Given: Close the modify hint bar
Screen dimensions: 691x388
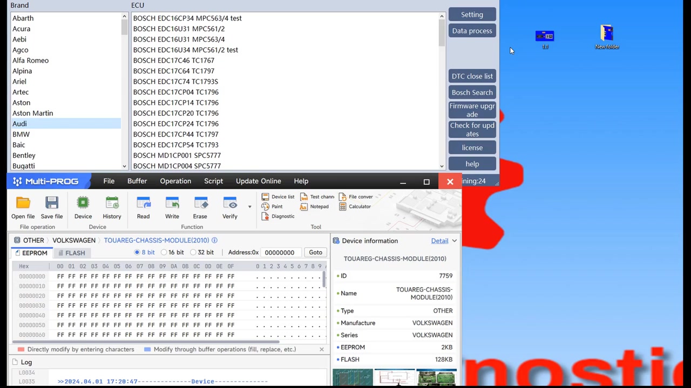Looking at the screenshot, I should pos(322,349).
